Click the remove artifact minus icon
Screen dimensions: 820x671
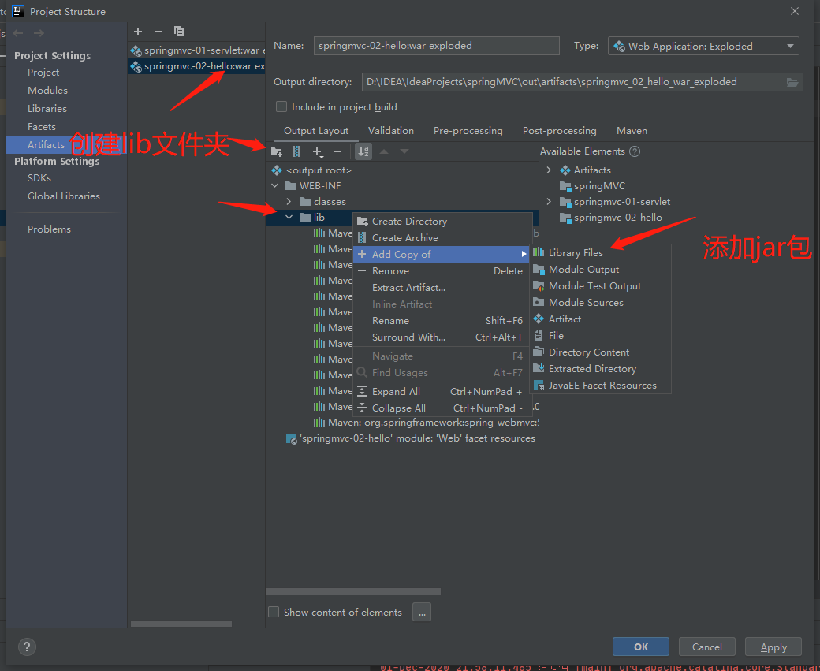click(x=158, y=32)
